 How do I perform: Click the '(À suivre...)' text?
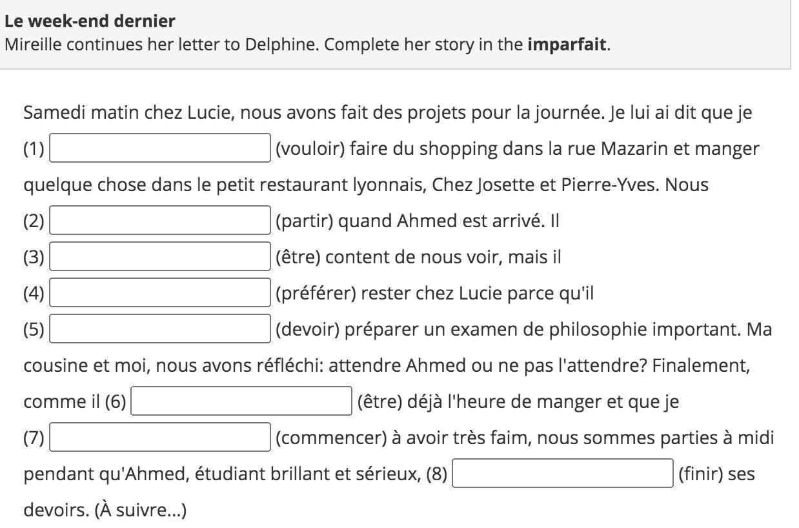pos(141,510)
